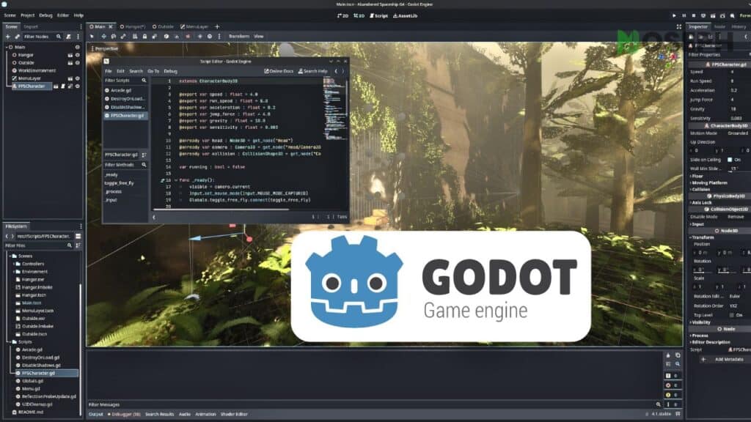Image resolution: width=751 pixels, height=422 pixels.
Task: Click Search Help in the Script Editor
Action: [x=312, y=71]
